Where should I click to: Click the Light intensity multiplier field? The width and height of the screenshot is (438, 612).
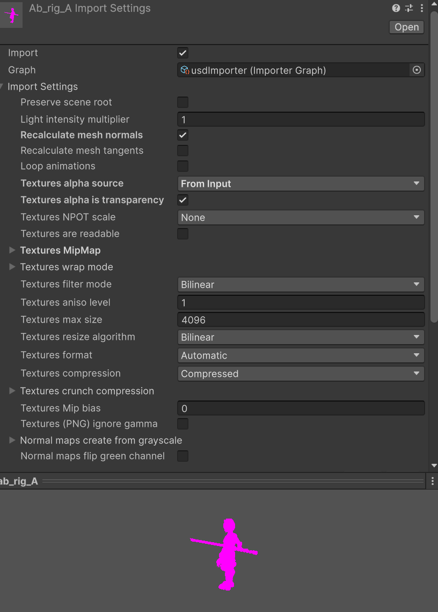click(x=301, y=119)
